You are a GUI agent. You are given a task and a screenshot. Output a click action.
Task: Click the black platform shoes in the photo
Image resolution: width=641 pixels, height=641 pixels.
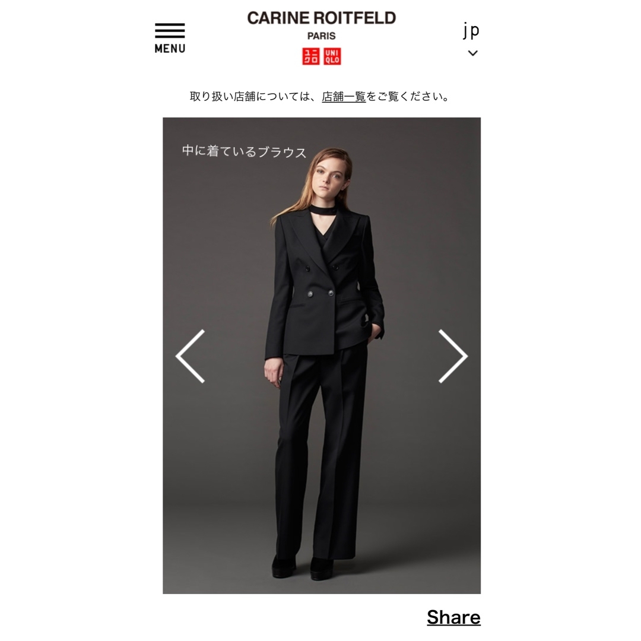coord(303,567)
